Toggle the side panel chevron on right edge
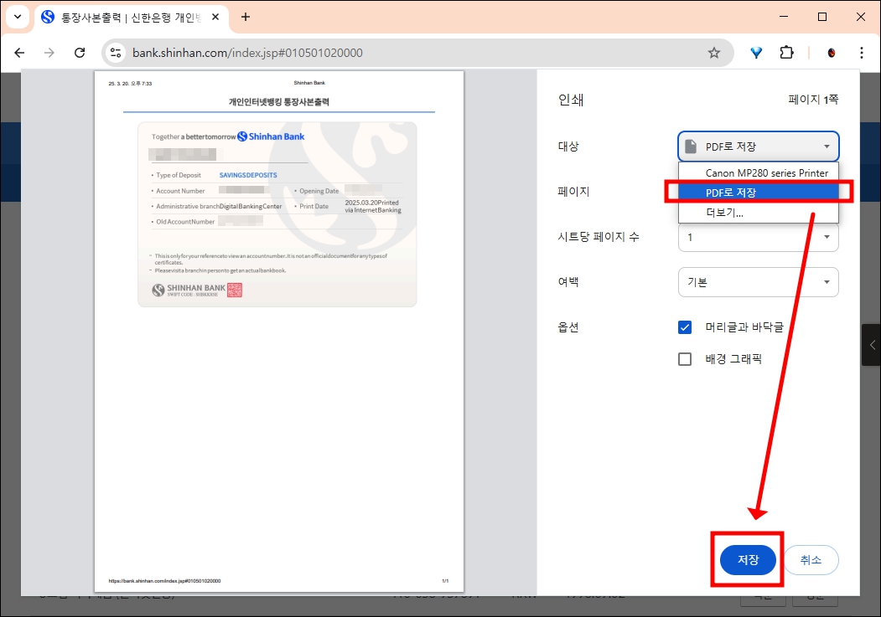Screen dimensions: 881x617 (x=871, y=344)
